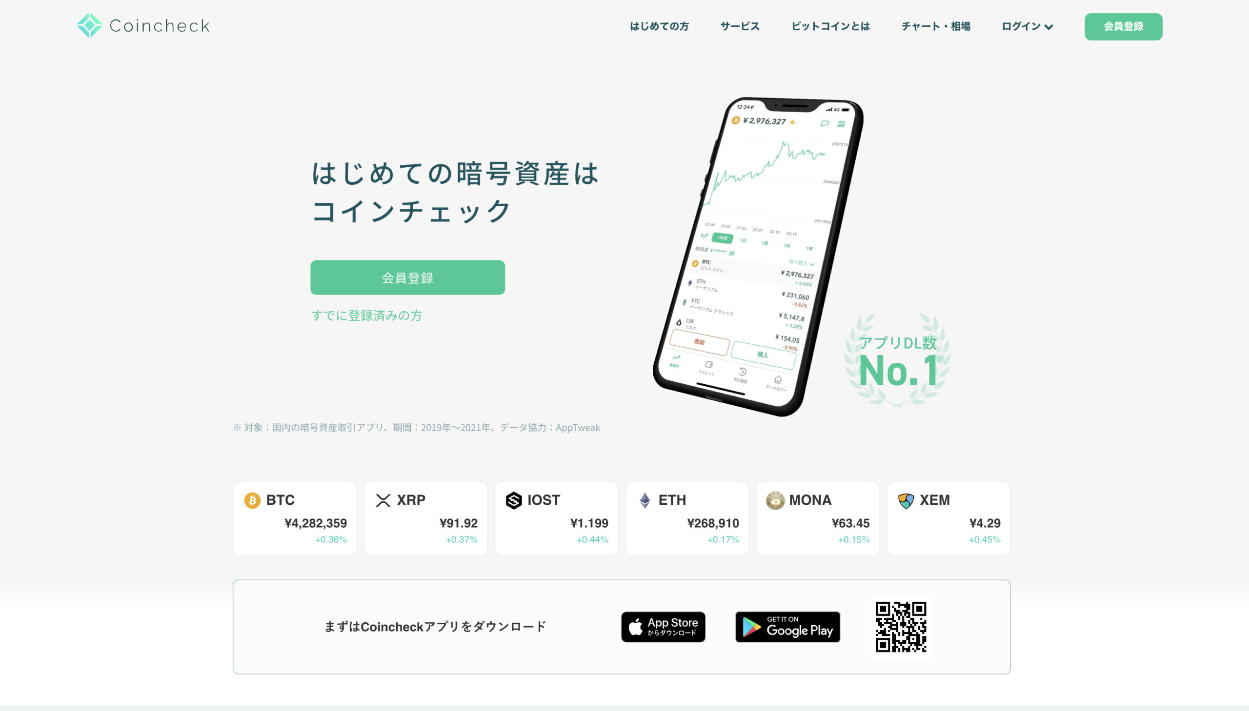The width and height of the screenshot is (1249, 711).
Task: Click the Google Play download button
Action: pos(785,626)
